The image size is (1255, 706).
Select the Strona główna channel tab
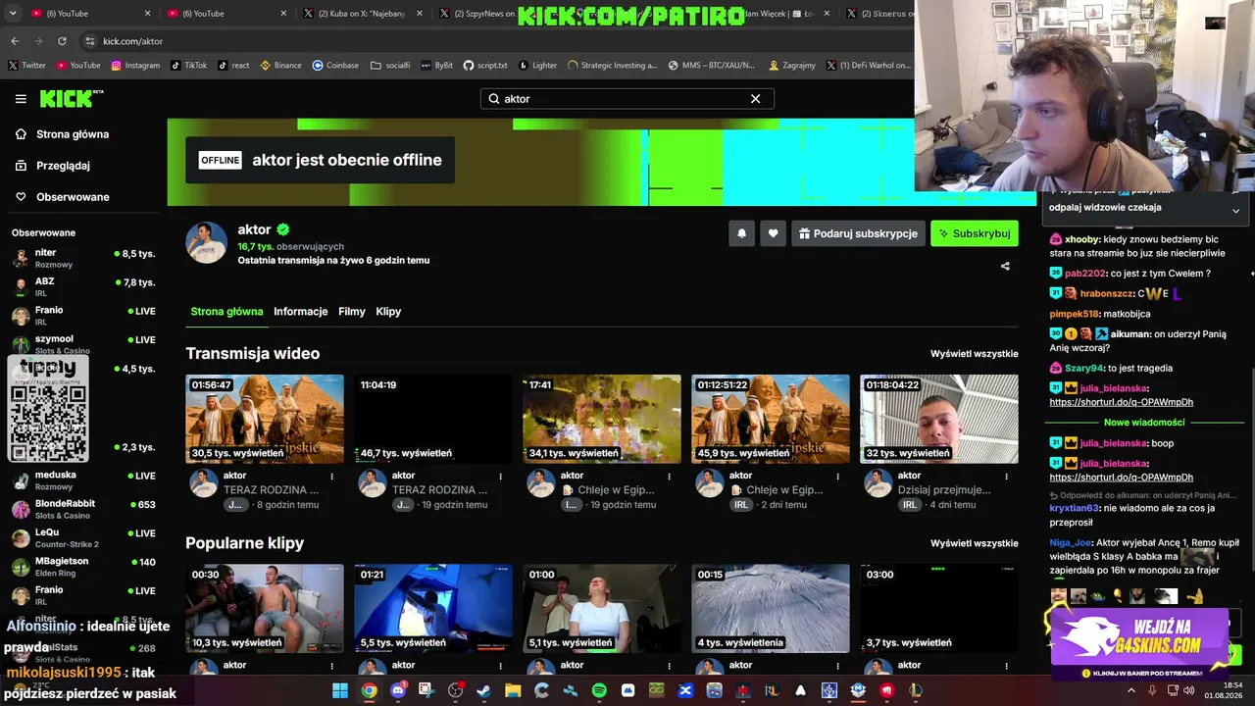click(226, 312)
